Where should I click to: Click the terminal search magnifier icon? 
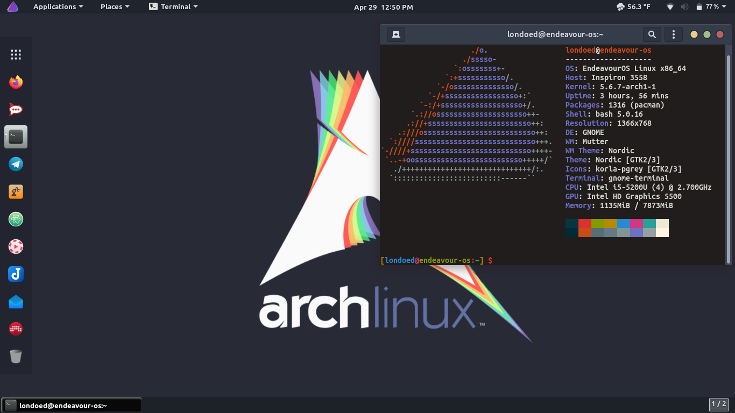tap(652, 34)
